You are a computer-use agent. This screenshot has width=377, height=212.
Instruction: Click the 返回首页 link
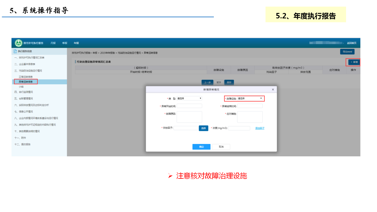point(351,43)
